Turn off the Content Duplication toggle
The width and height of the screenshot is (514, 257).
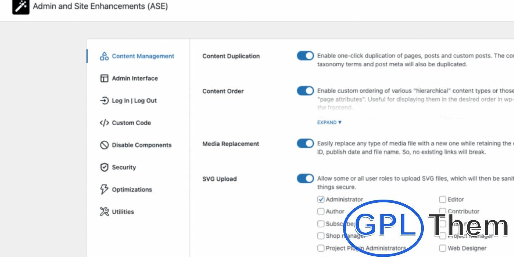click(305, 56)
